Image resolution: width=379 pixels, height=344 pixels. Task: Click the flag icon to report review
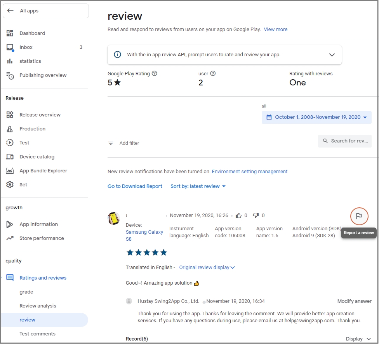[359, 216]
